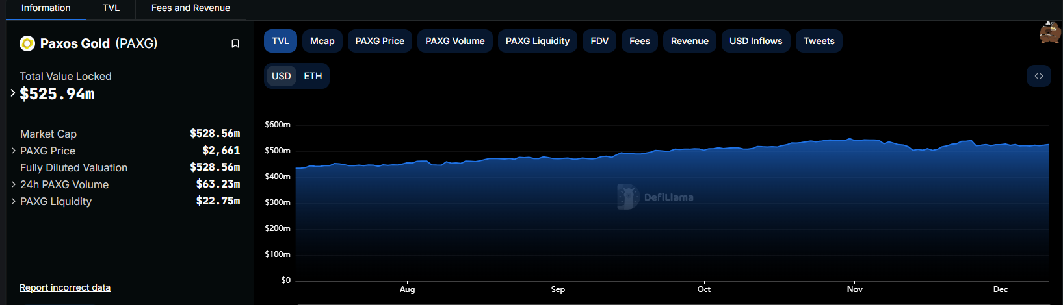Click the $600m y-axis label
Image resolution: width=1063 pixels, height=305 pixels.
[278, 125]
